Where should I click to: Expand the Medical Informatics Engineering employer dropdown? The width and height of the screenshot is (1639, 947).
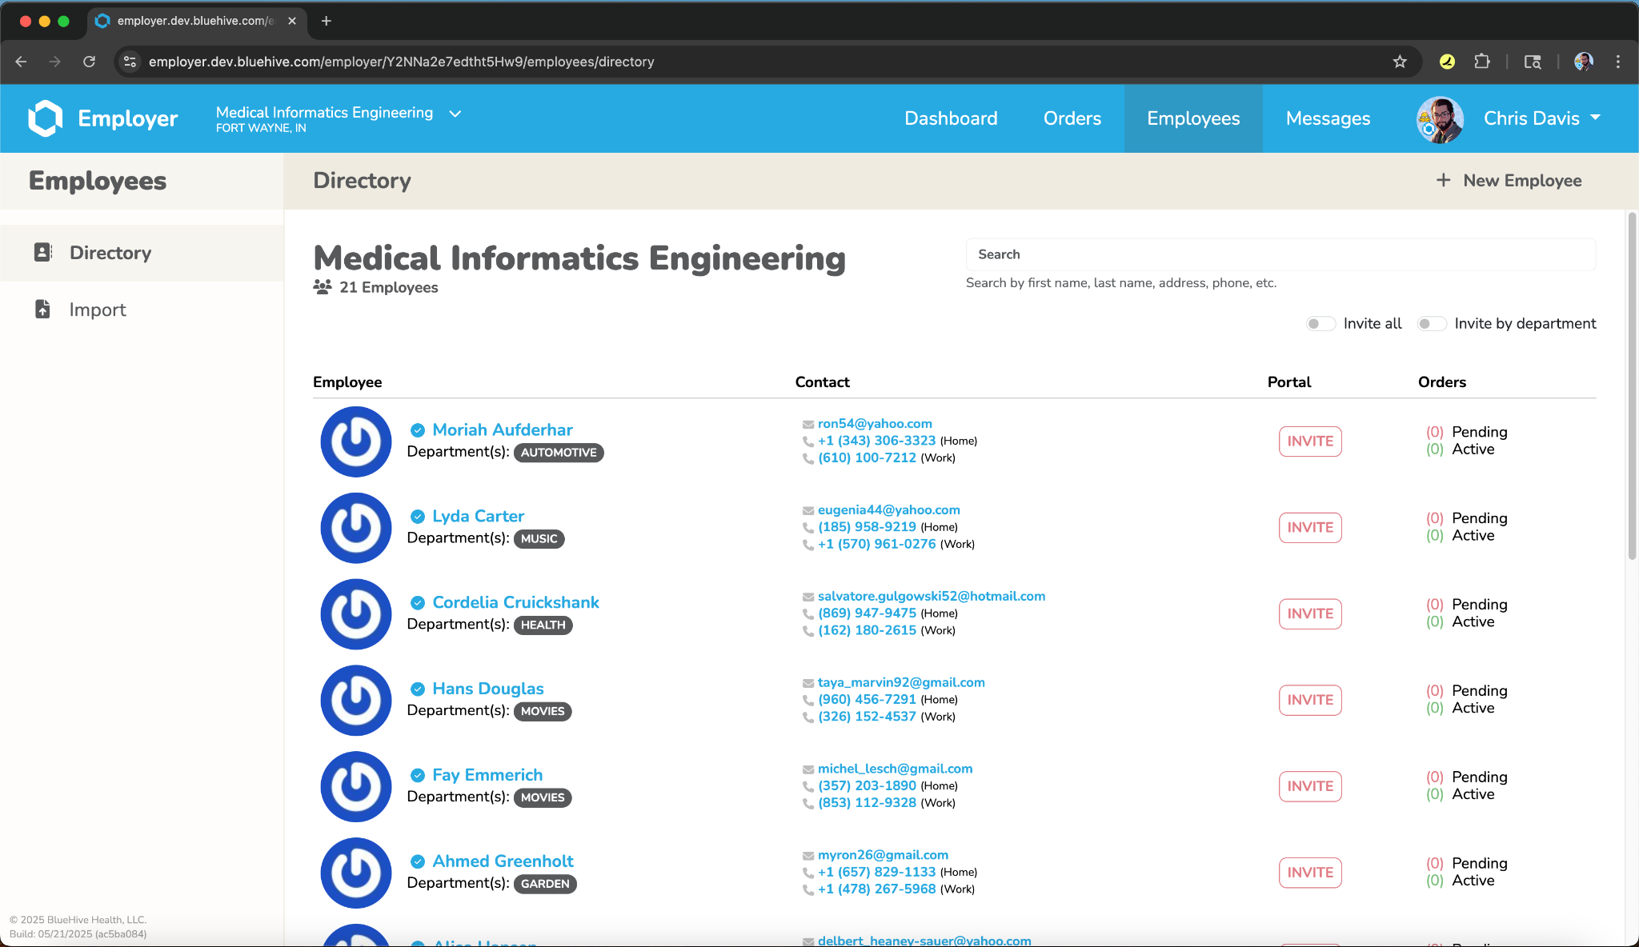click(x=455, y=114)
